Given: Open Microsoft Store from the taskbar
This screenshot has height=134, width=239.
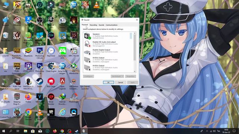Looking at the screenshot, I should point(32,131).
